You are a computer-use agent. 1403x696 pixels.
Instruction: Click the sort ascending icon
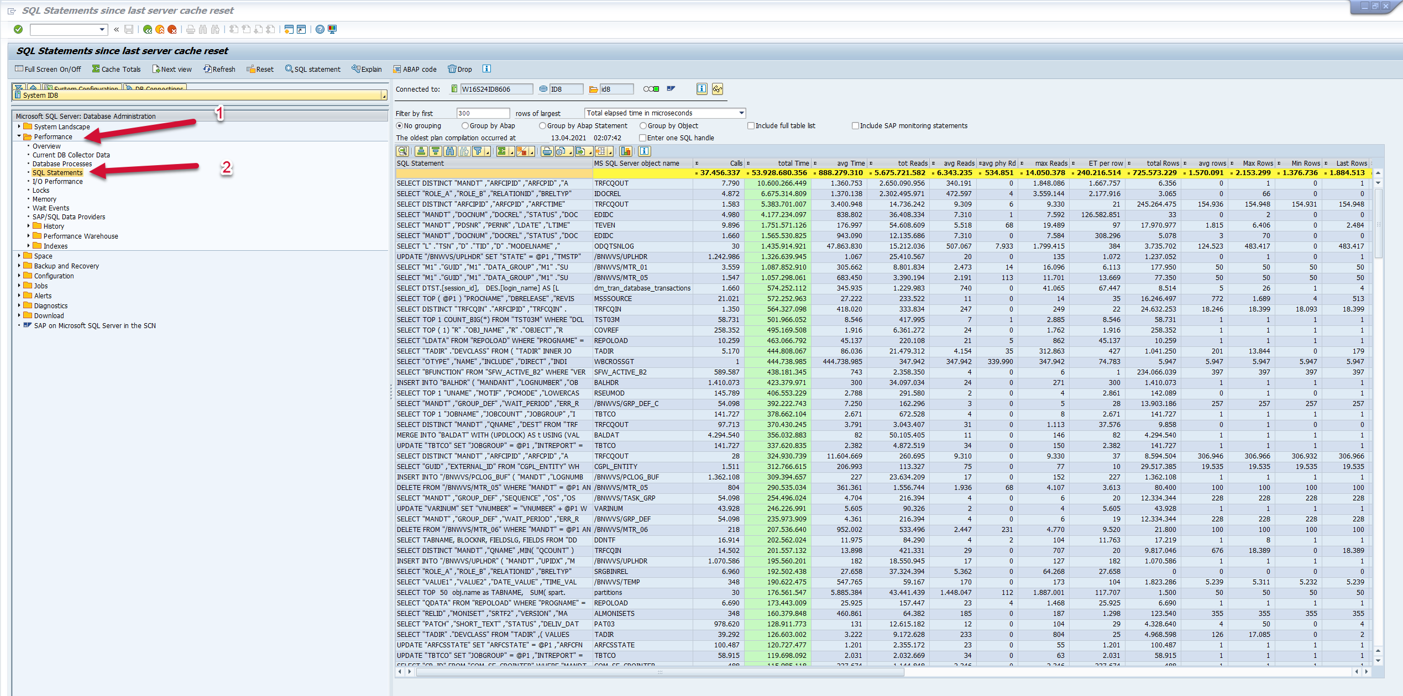[421, 151]
